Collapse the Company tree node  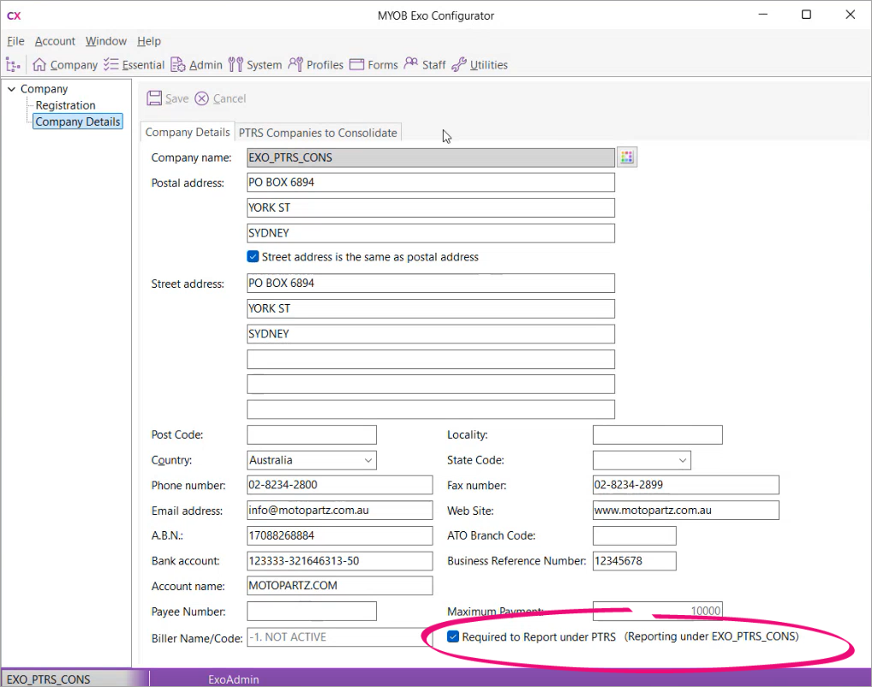pos(11,89)
